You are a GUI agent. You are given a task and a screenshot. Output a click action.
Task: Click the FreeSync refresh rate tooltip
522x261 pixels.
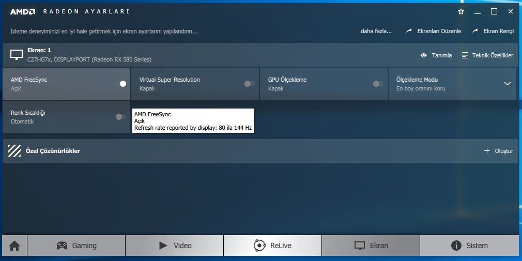tap(193, 120)
